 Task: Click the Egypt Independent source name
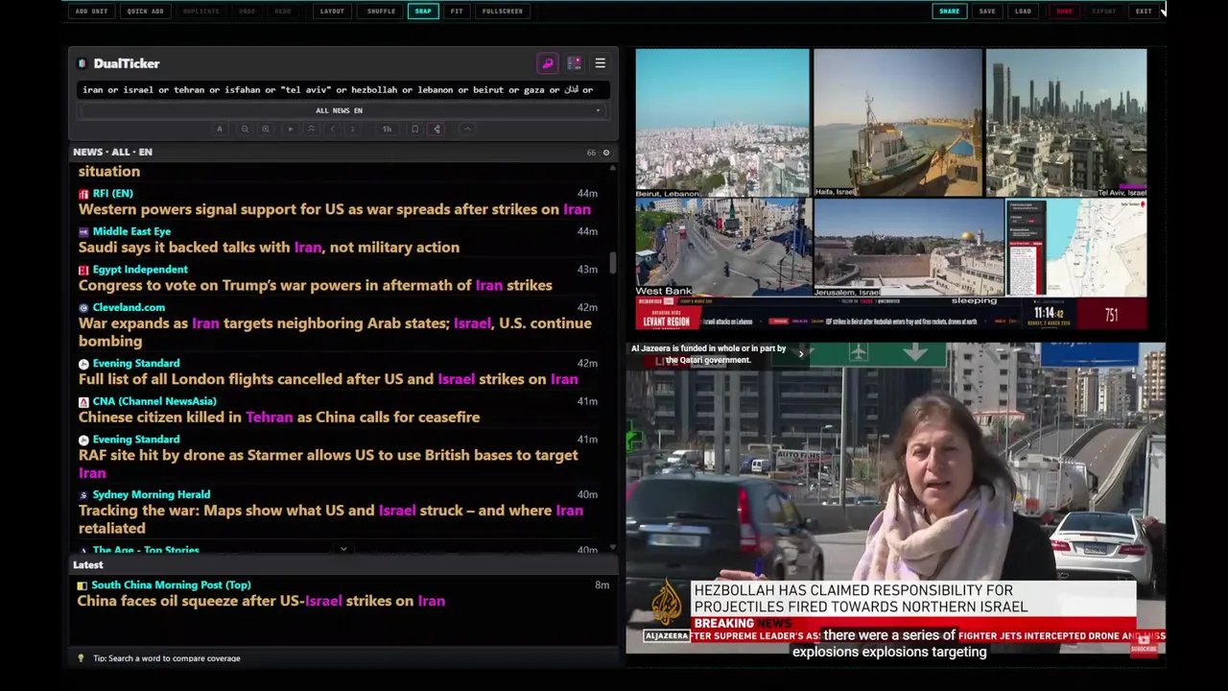click(140, 270)
